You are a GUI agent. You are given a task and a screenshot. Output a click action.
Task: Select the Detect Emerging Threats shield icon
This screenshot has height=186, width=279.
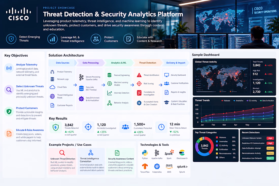coord(11,39)
